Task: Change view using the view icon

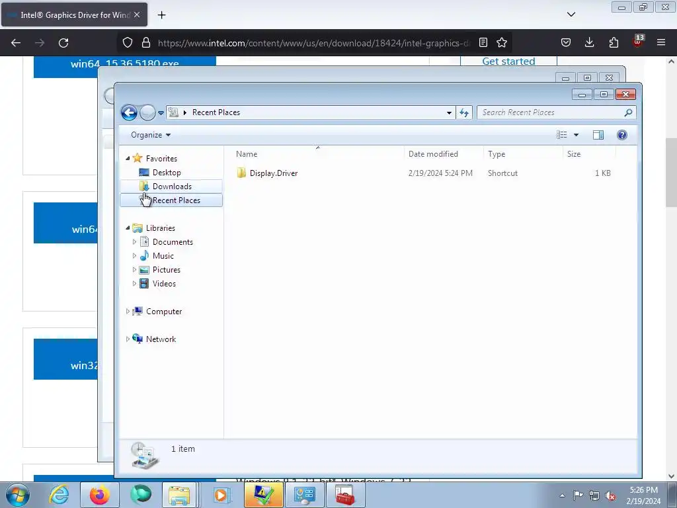Action: click(562, 135)
